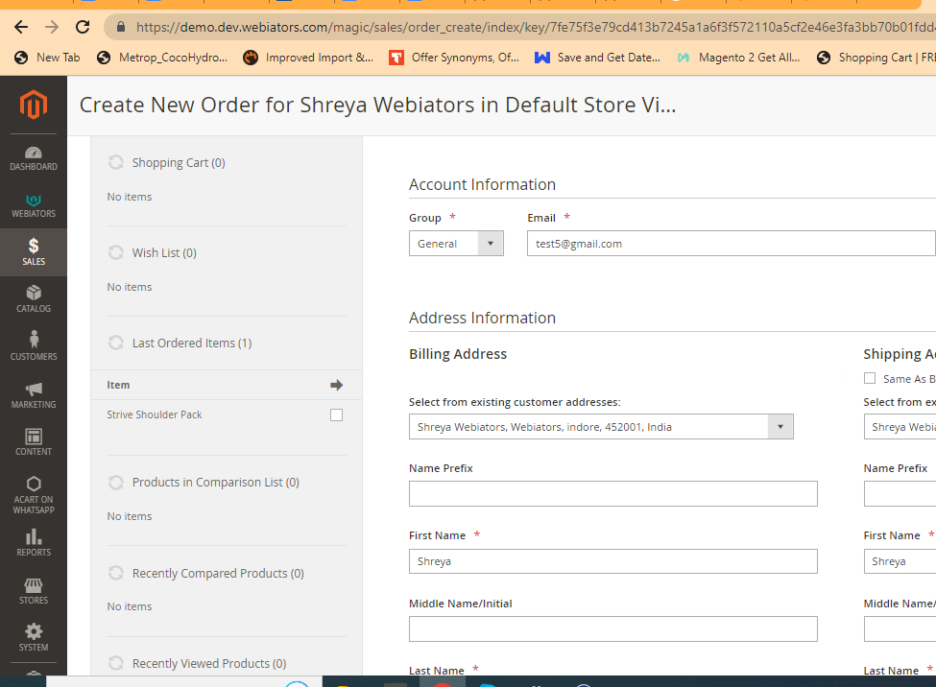Viewport: 936px width, 687px height.
Task: Click the Account Information heading
Action: (482, 184)
